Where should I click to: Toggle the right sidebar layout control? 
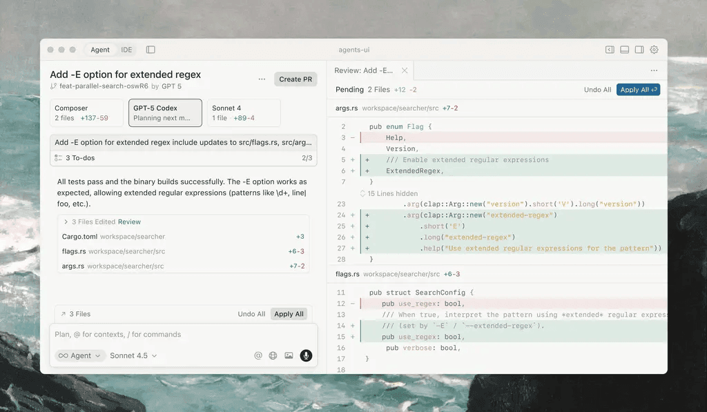pyautogui.click(x=639, y=50)
